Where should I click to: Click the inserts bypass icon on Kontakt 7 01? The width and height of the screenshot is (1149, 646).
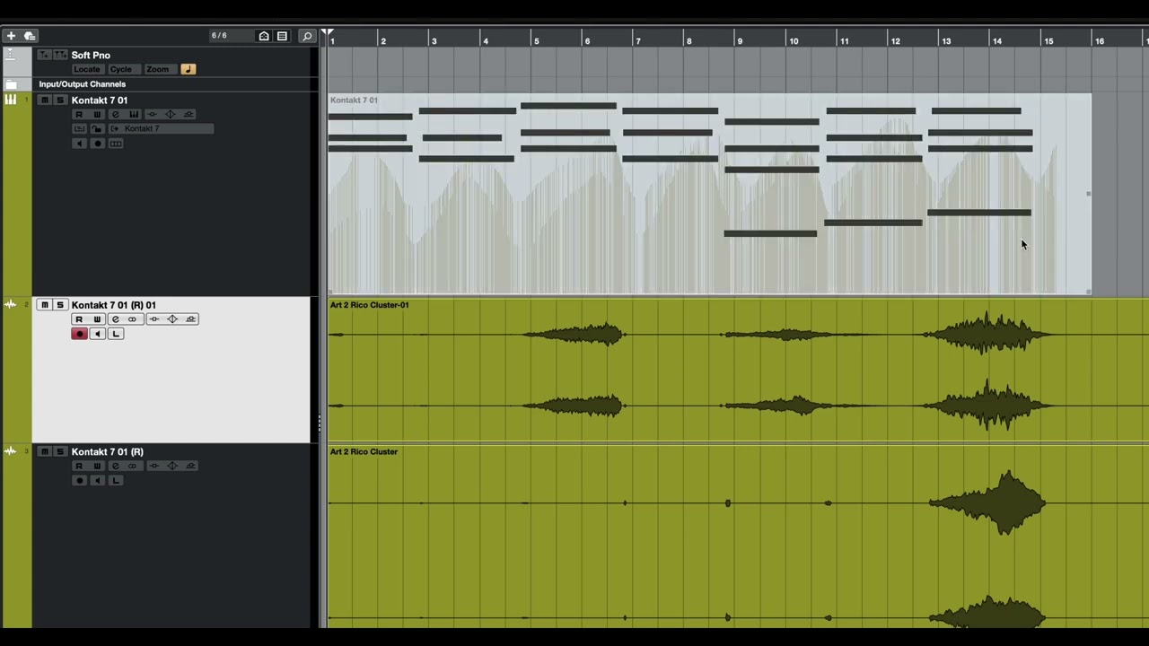pos(152,115)
